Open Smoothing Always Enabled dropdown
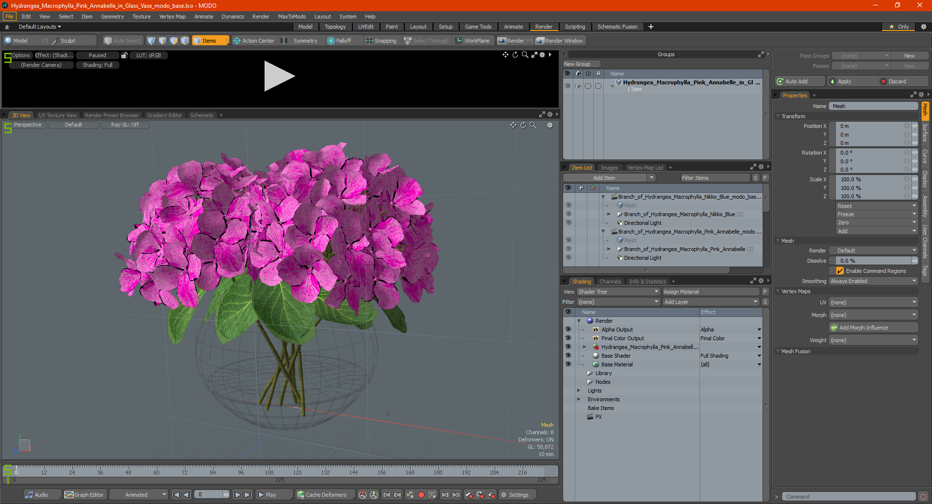This screenshot has width=932, height=504. 873,281
